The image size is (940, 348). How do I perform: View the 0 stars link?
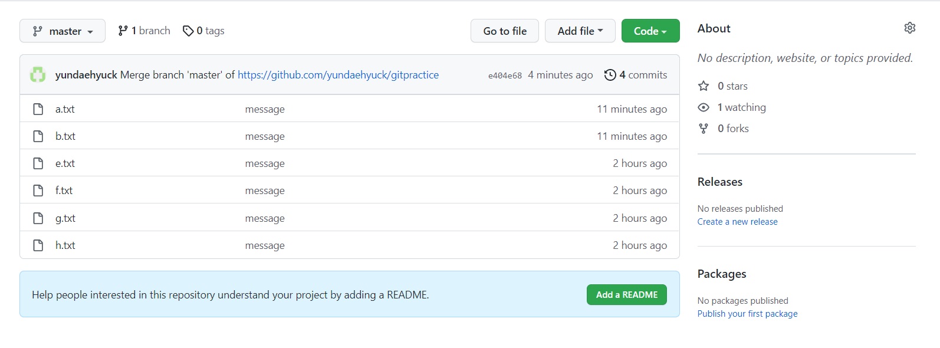pyautogui.click(x=732, y=86)
